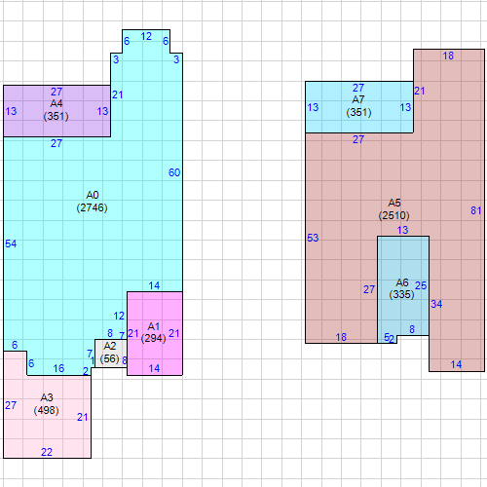Viewport: 487px width, 487px height.
Task: Pick the purple A4 (351) area
Action: (x=56, y=111)
